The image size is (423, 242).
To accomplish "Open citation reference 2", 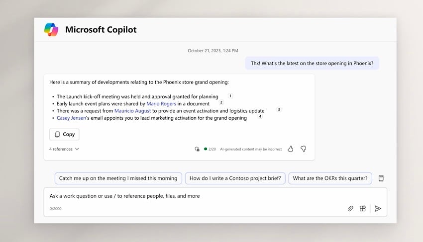I will pos(221,102).
